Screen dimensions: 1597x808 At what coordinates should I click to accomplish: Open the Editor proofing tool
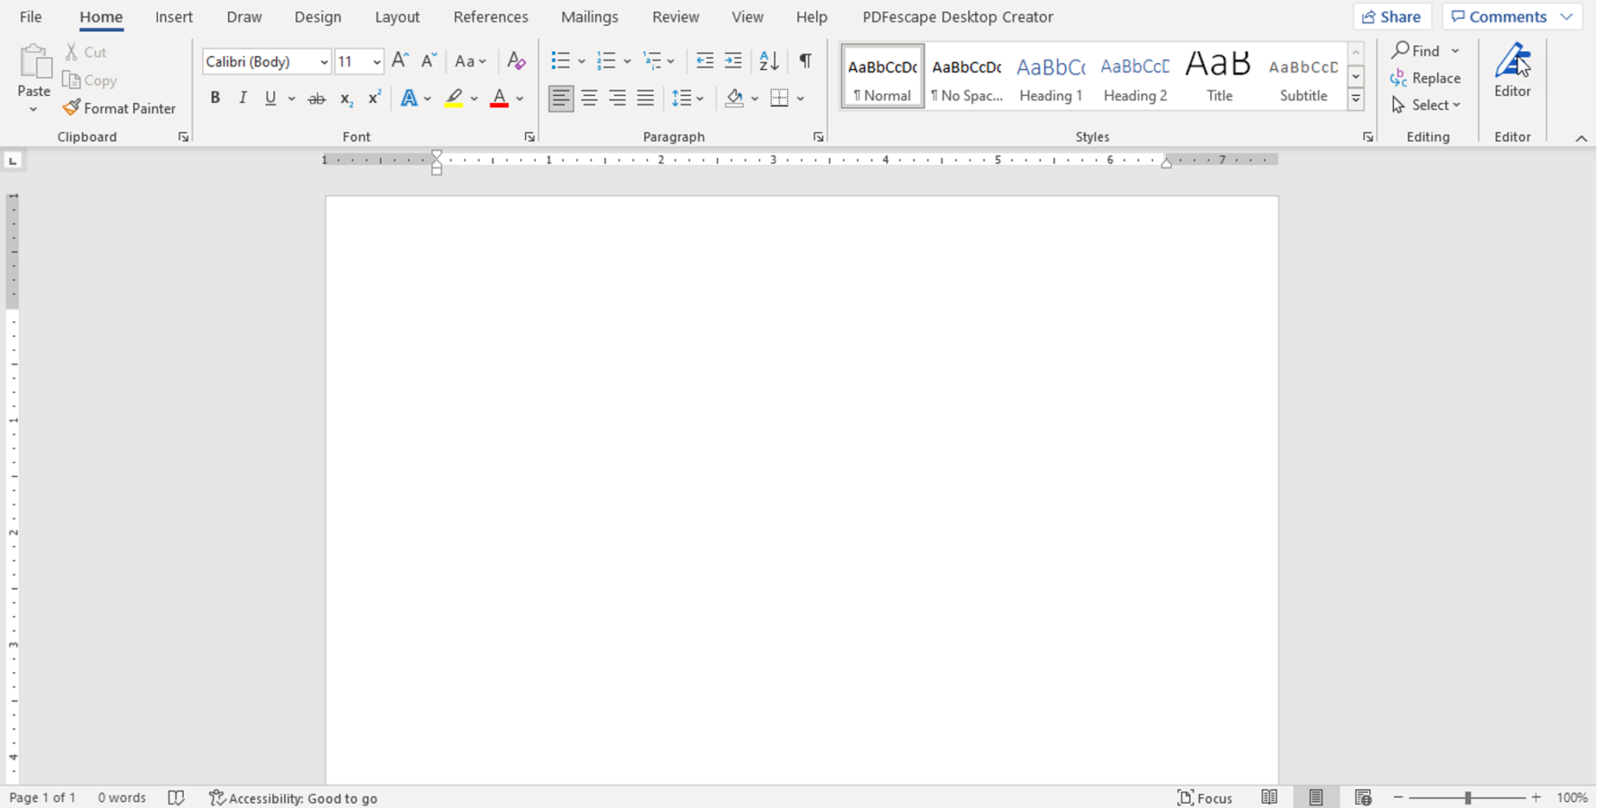pyautogui.click(x=1512, y=71)
